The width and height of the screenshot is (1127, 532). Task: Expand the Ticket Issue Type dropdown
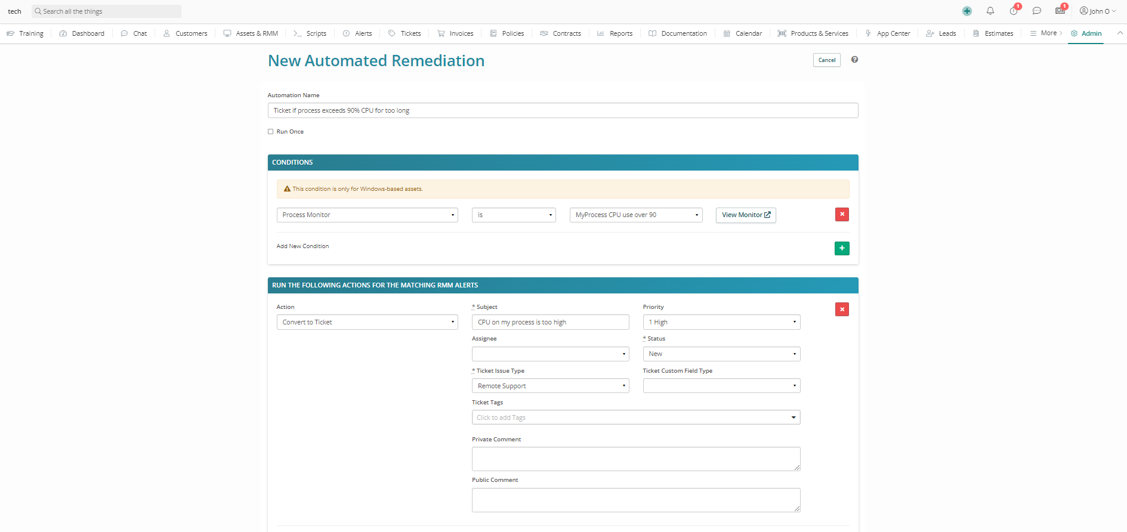point(549,386)
